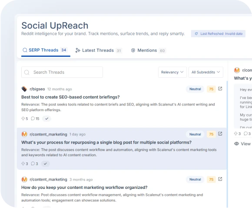This screenshot has height=208, width=252.
Task: Open thread 'How do you keep your content marketing workflow organized?'
Action: [x=84, y=188]
